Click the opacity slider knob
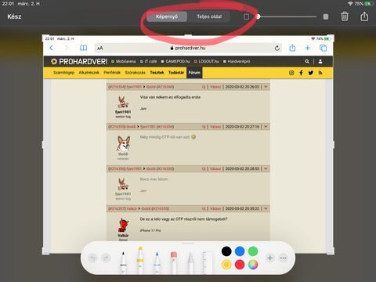The width and height of the screenshot is (376, 282). point(258,16)
